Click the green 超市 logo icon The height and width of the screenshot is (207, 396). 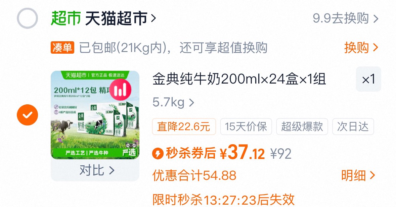click(65, 18)
